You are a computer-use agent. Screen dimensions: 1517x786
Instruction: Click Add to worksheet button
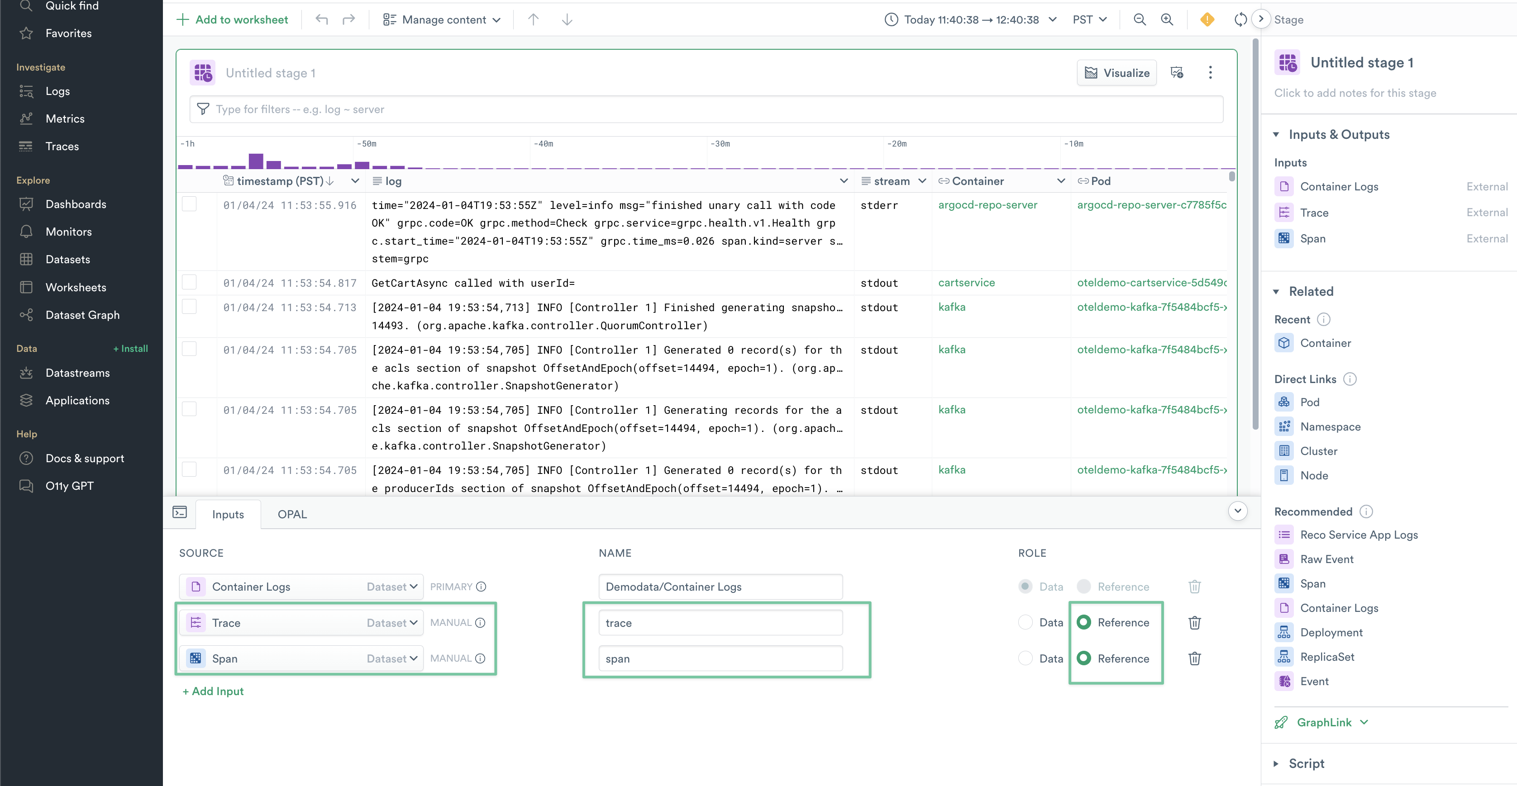click(x=232, y=19)
